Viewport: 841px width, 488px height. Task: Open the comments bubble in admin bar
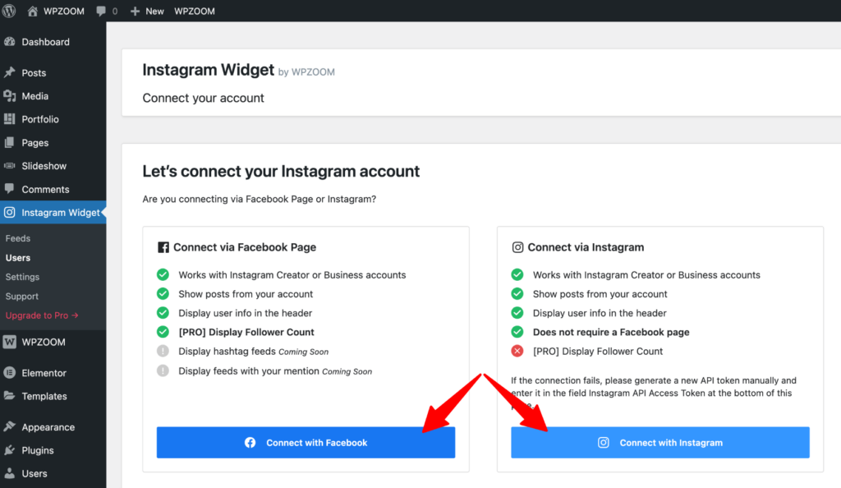point(101,11)
